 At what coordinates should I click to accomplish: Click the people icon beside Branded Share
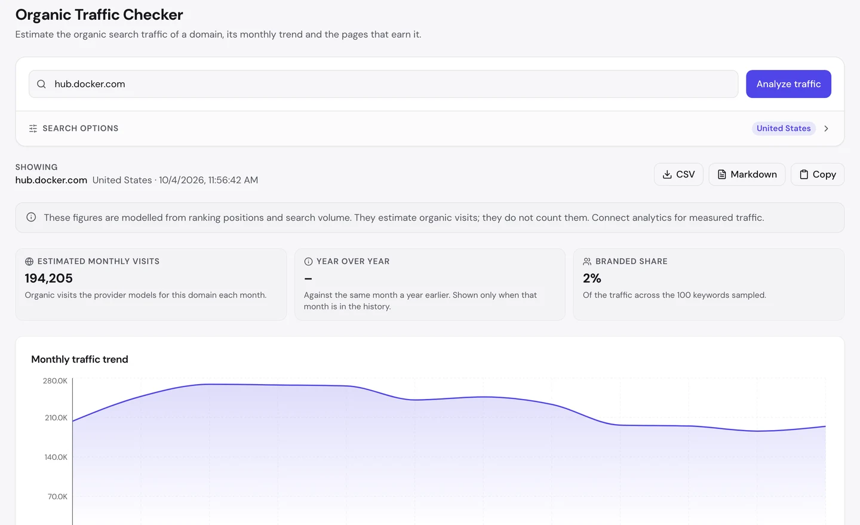coord(587,262)
